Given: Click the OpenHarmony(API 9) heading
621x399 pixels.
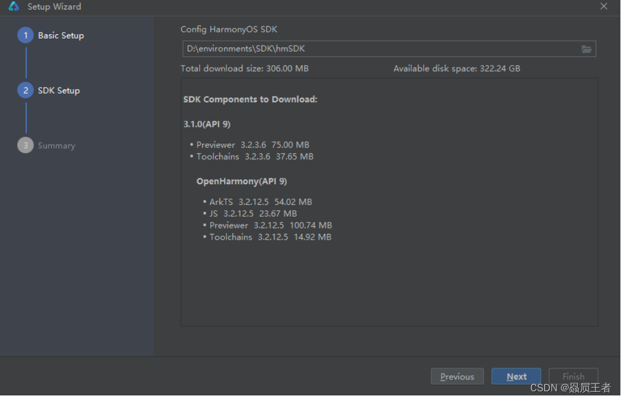Looking at the screenshot, I should tap(242, 181).
